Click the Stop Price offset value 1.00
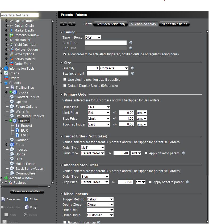 pos(127,118)
